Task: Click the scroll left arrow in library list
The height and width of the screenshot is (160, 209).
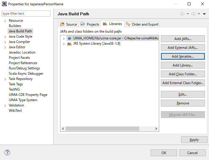Action: coord(63,129)
